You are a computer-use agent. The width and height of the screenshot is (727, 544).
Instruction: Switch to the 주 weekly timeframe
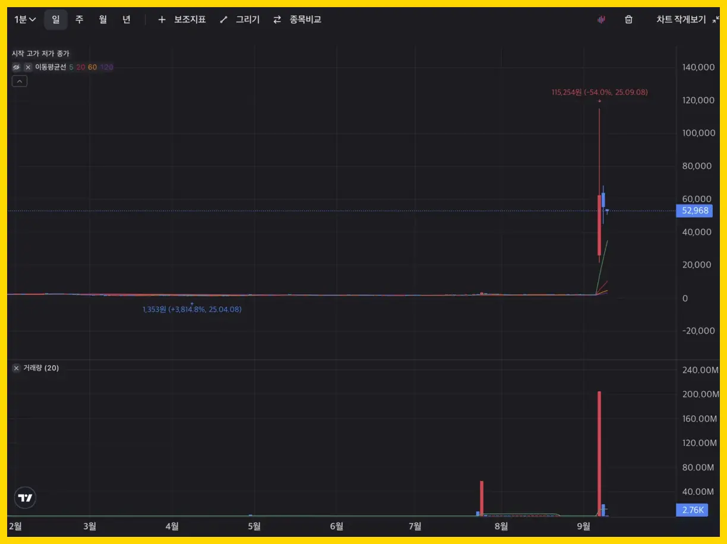point(79,20)
